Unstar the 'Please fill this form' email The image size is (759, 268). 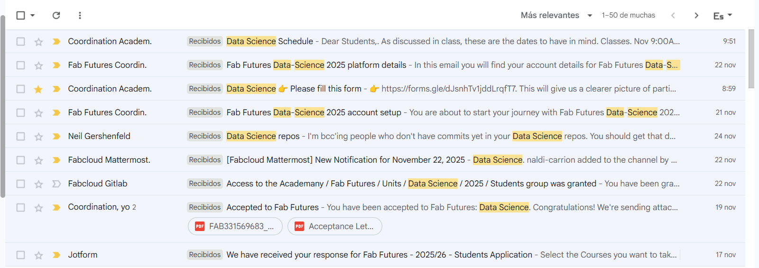38,89
